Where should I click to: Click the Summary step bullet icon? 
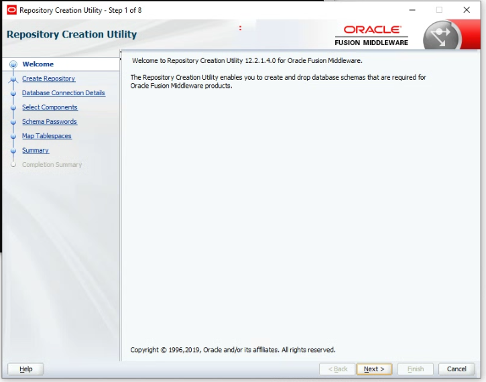(x=13, y=151)
